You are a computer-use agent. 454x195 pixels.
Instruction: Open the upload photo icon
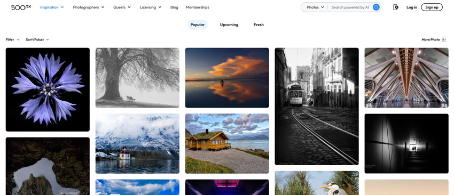pyautogui.click(x=395, y=7)
